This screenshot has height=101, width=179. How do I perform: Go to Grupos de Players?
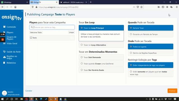(x=11, y=38)
